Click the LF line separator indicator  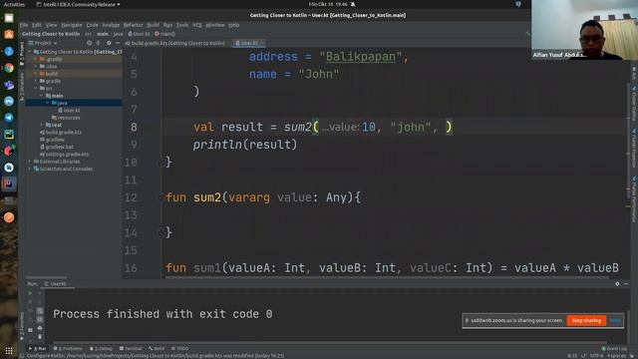tap(583, 356)
